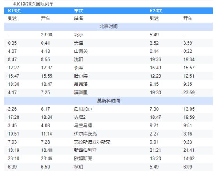Viewport: 216px width, 172px height.
Task: Click K20 departure time 9:35
Action: (188, 84)
